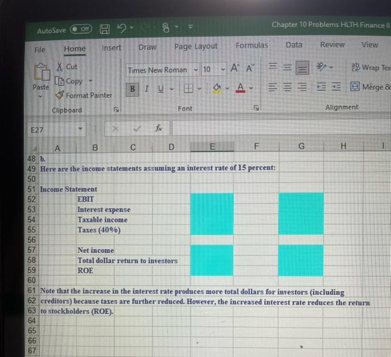Click Insert Function fx icon

pos(159,128)
